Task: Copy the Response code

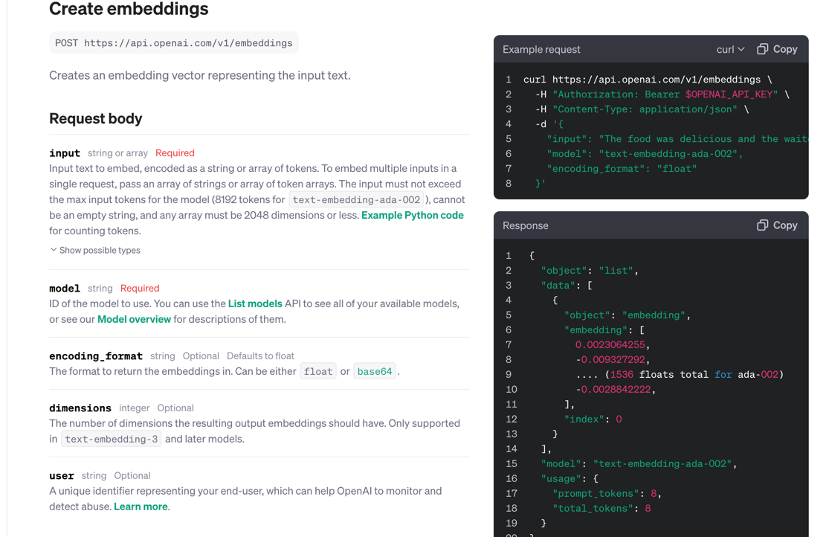Action: (777, 225)
